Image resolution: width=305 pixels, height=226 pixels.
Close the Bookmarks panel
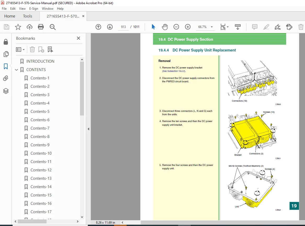pyautogui.click(x=78, y=38)
